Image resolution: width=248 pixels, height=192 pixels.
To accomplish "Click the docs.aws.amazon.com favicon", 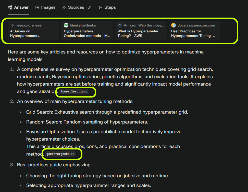I will coord(173,25).
